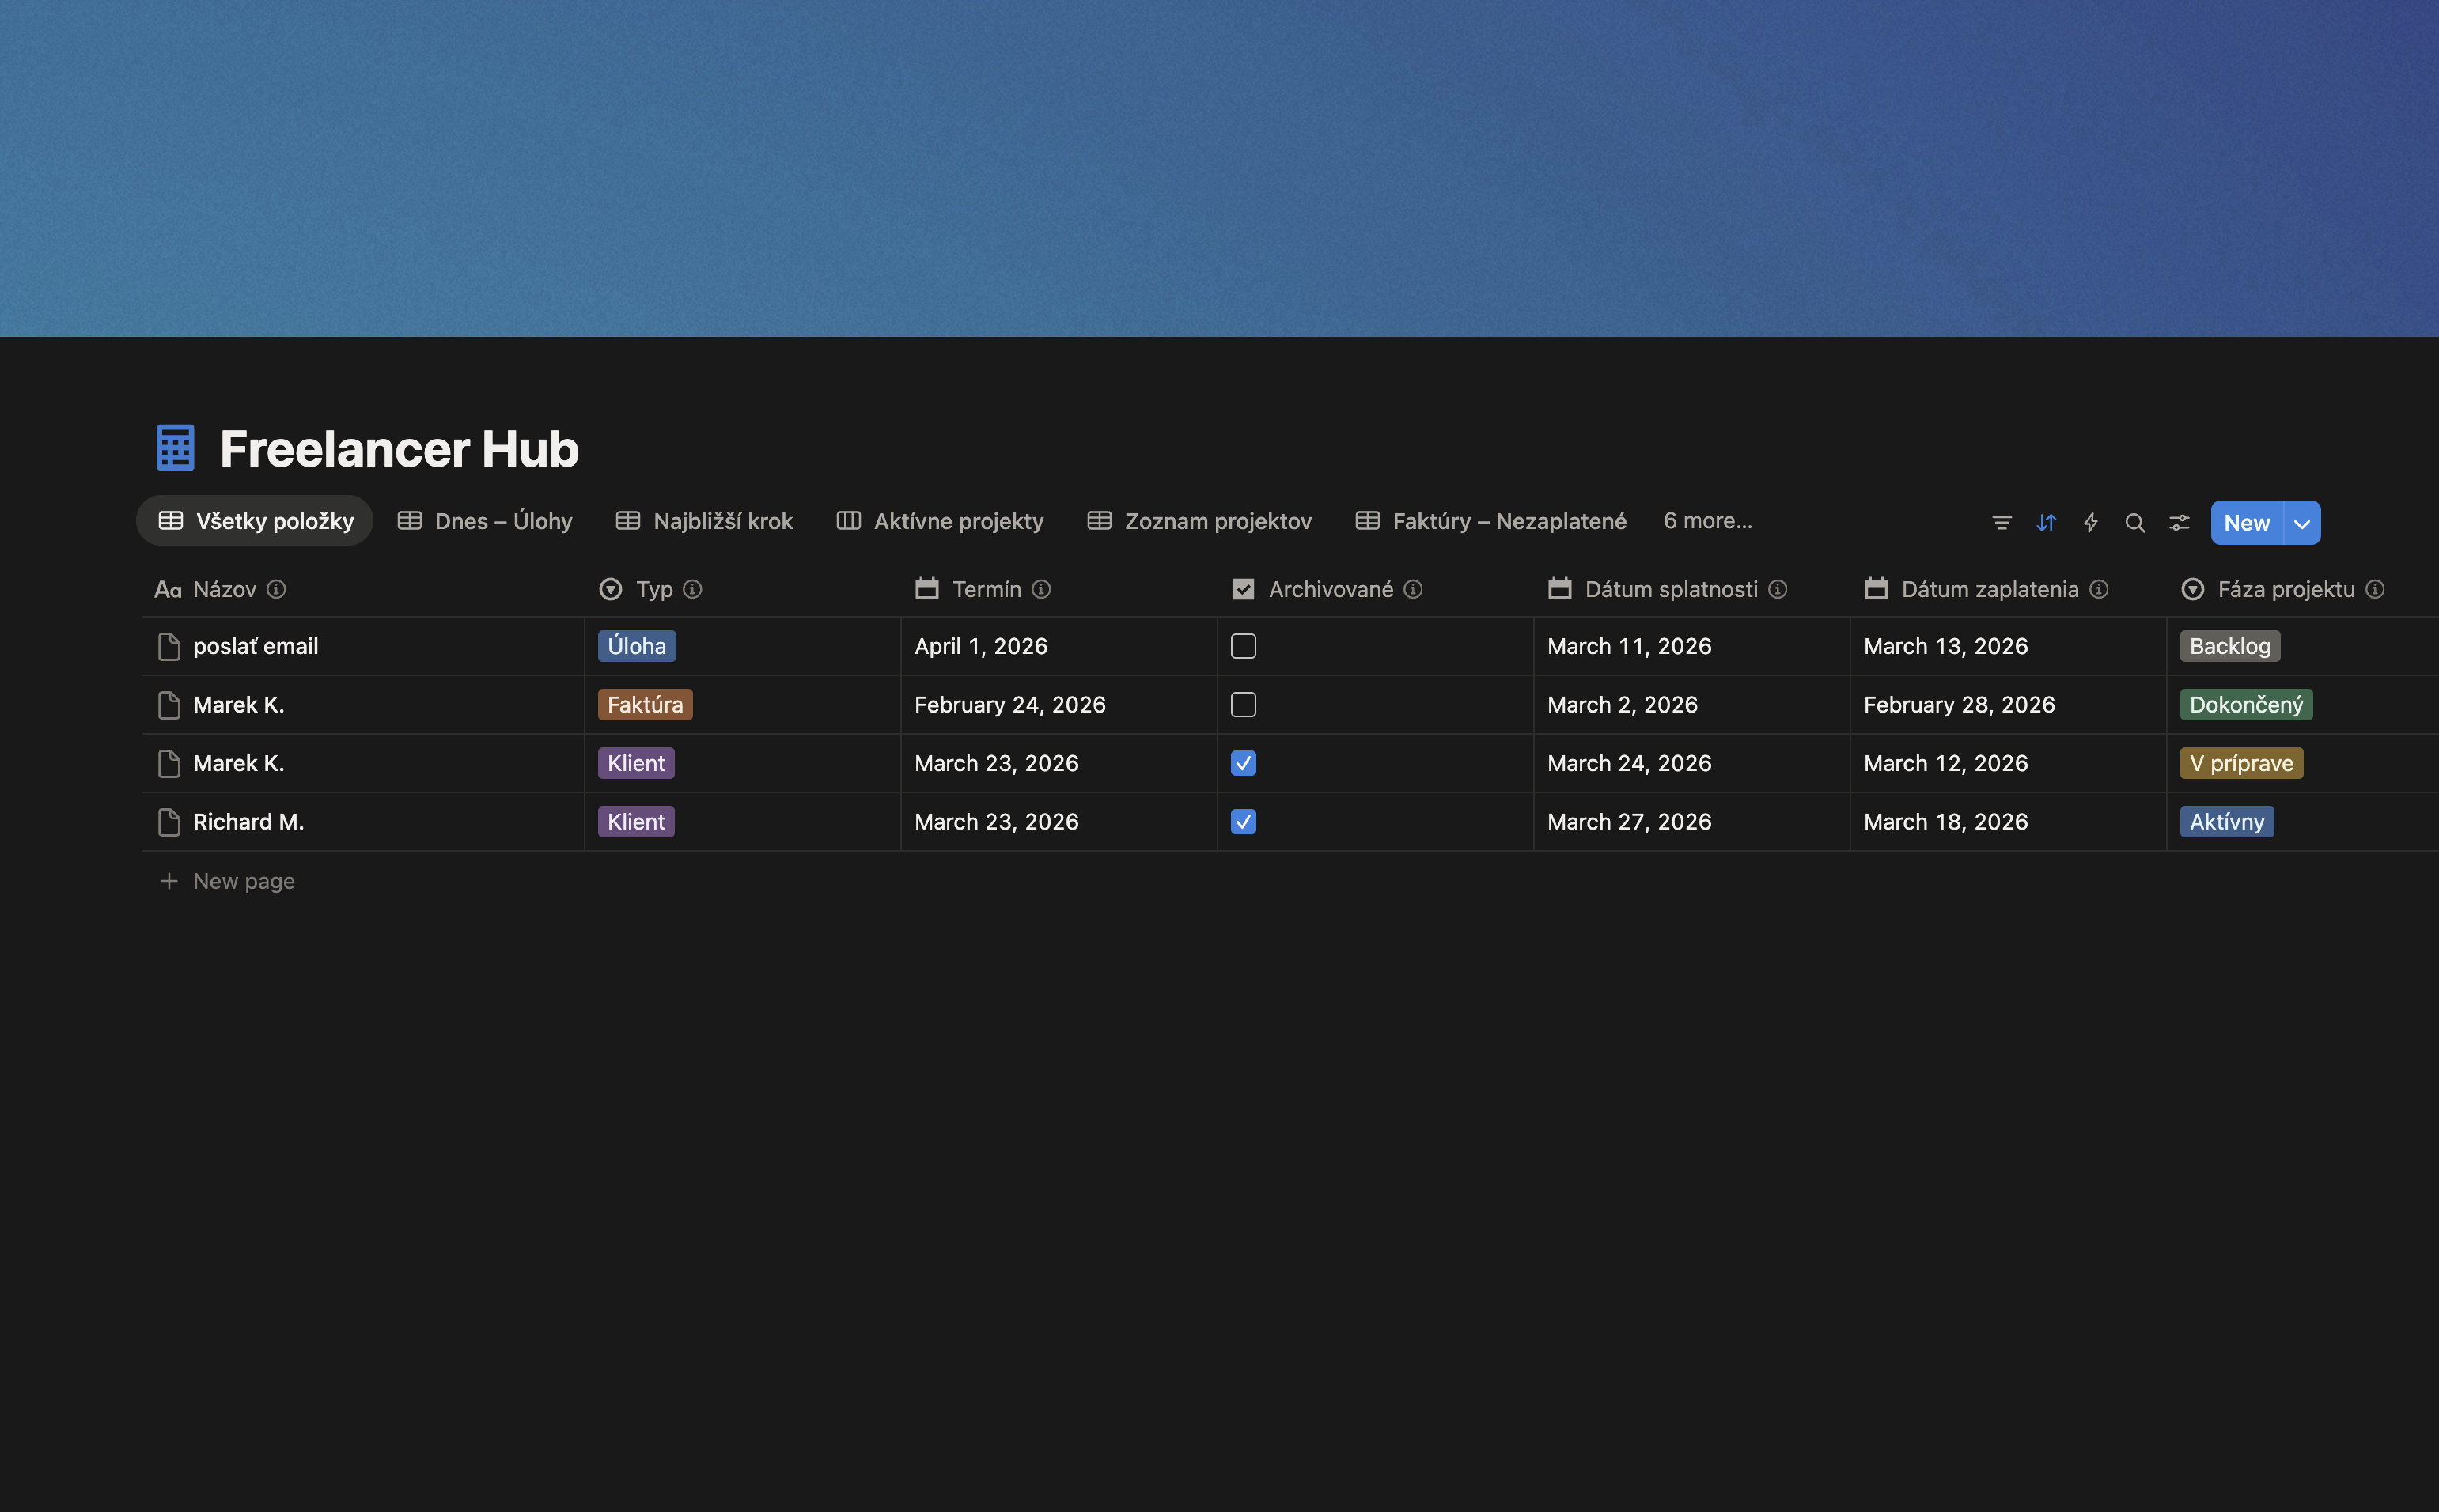The height and width of the screenshot is (1512, 2439).
Task: Switch to the Aktívne projekty view
Action: (x=957, y=520)
